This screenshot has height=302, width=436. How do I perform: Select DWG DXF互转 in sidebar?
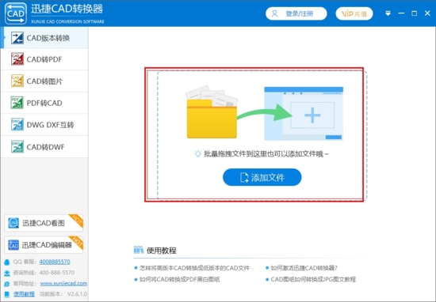[x=44, y=125]
